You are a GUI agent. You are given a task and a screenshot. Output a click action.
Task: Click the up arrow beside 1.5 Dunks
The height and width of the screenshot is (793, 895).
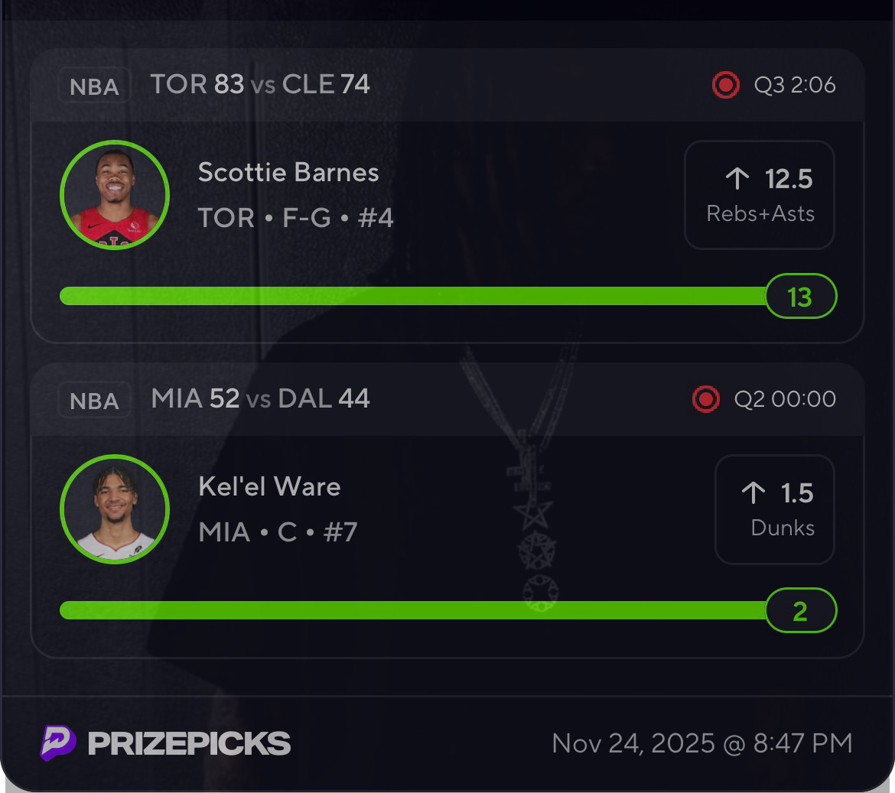(x=753, y=493)
